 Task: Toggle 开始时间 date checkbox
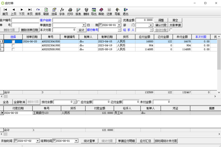click(x=16, y=141)
